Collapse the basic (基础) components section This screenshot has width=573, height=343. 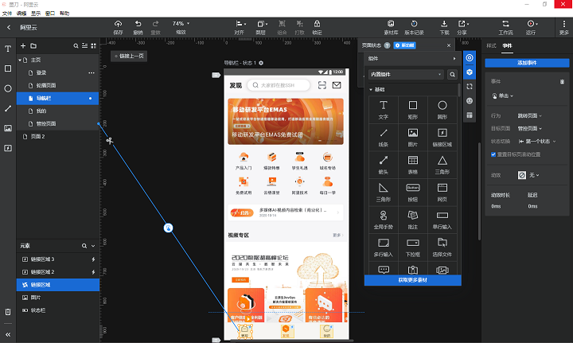pyautogui.click(x=371, y=89)
